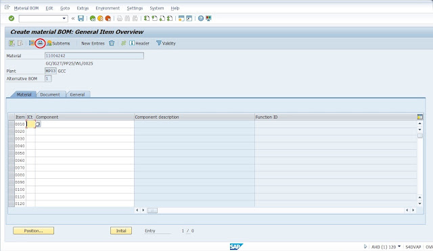Select the row selector for item 0050

[12, 153]
